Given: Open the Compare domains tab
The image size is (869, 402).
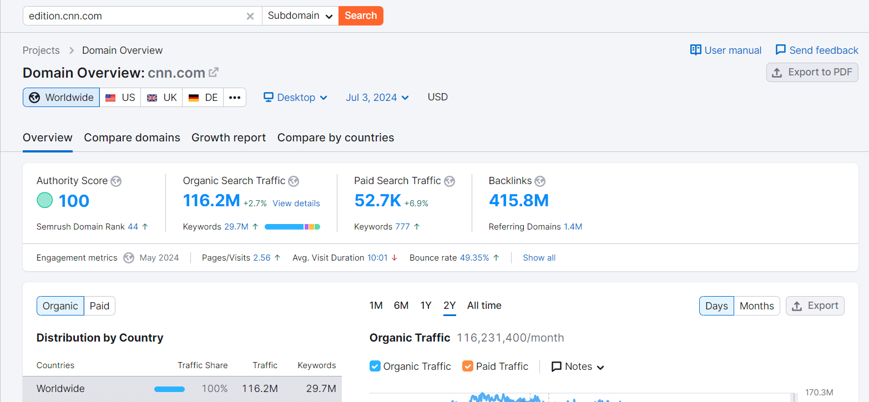Looking at the screenshot, I should tap(132, 138).
